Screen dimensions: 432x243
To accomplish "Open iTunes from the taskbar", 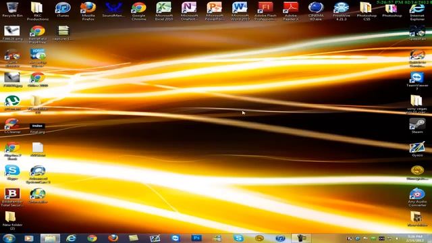I will [280, 238].
